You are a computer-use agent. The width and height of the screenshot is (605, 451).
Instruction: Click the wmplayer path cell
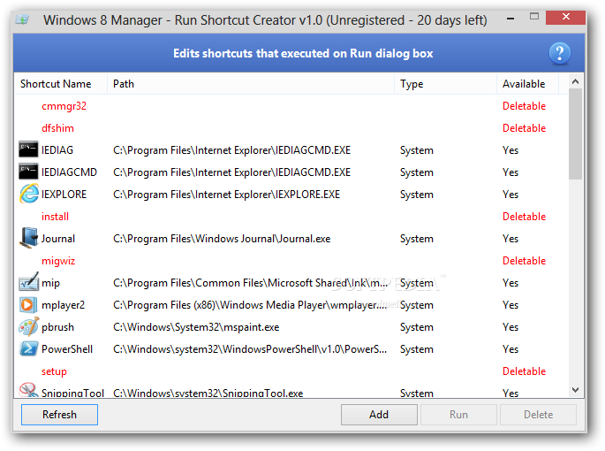tap(250, 305)
